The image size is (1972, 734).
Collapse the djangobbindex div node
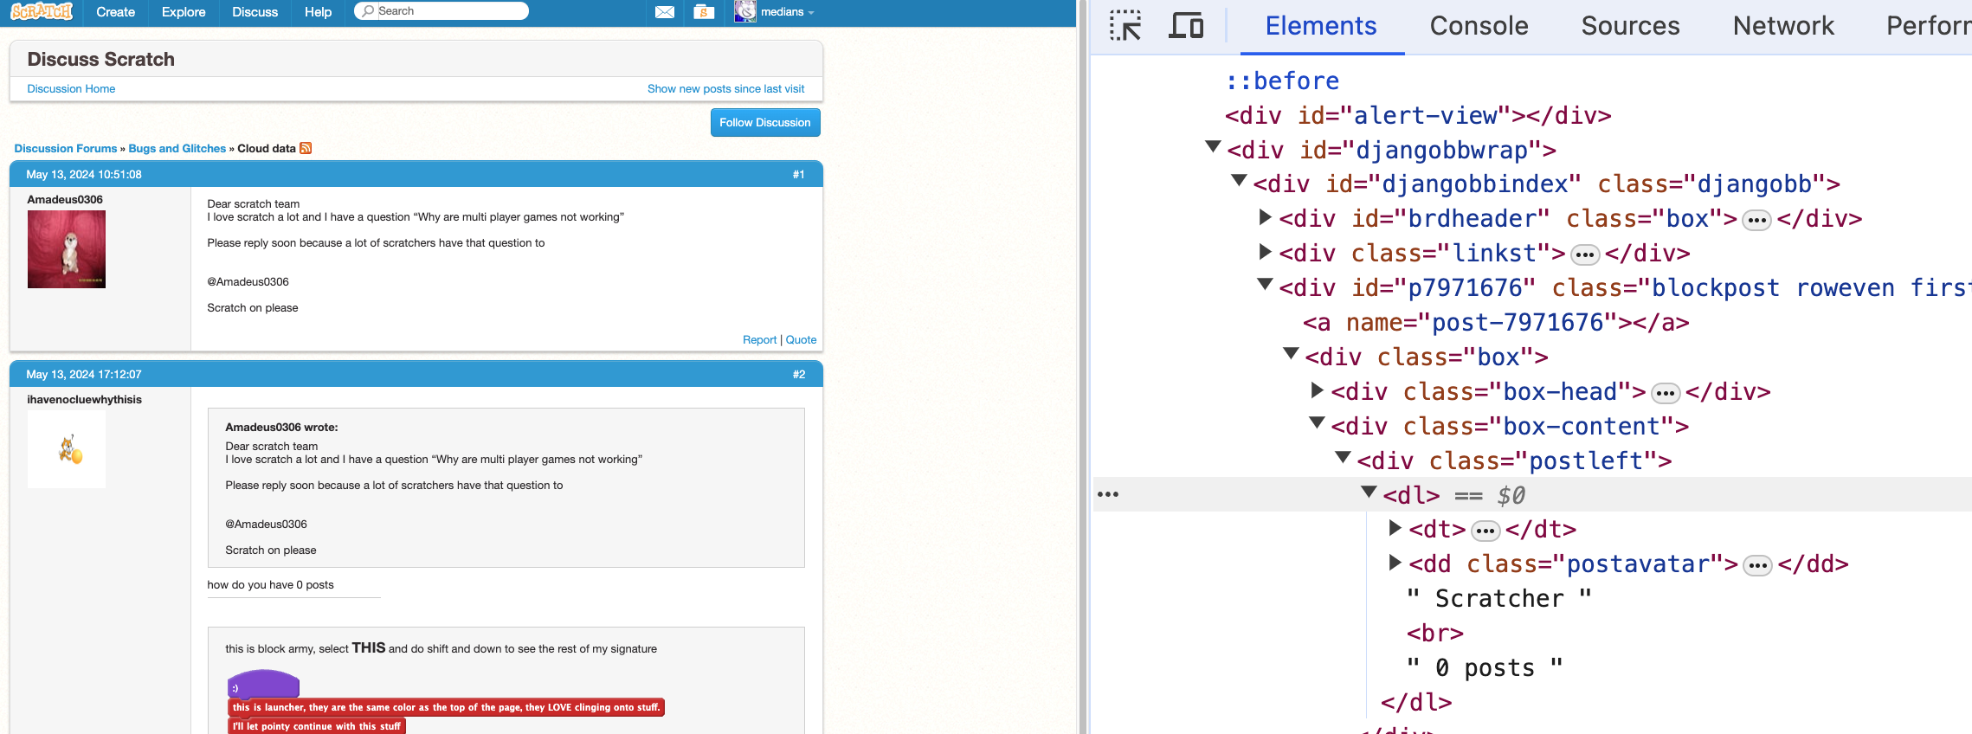[x=1240, y=181]
